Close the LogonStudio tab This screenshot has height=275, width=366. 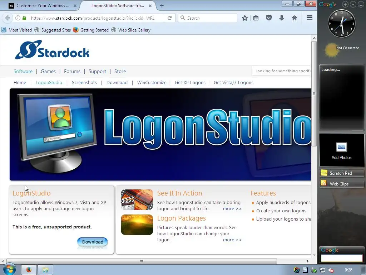[x=150, y=6]
